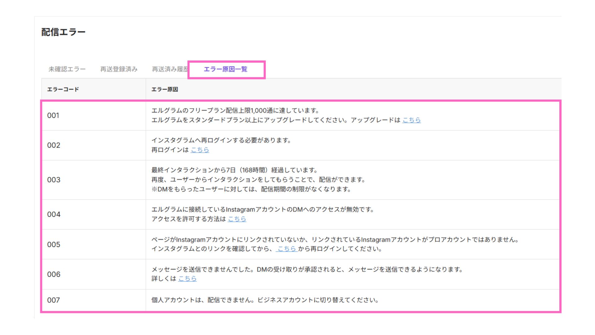Screen dimensions: 595x335
Task: Click the 配信エラー page heading
Action: click(x=63, y=32)
